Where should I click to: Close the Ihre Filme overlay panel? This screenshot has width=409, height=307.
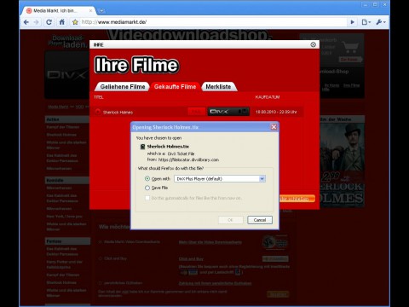314,44
